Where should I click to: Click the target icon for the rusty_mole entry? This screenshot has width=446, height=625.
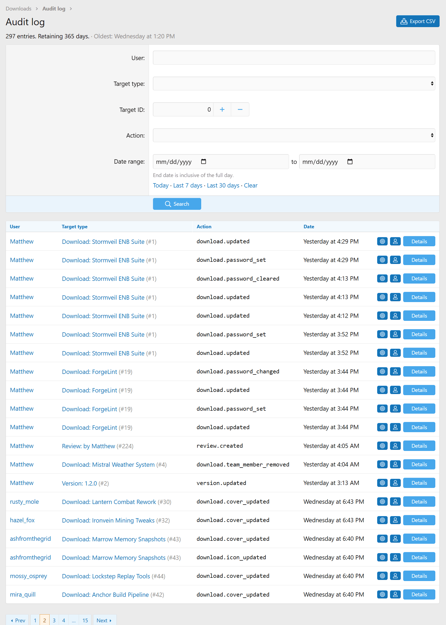382,501
